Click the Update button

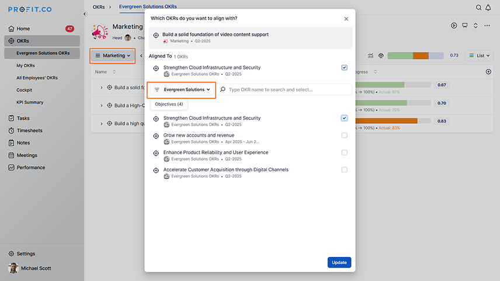(x=339, y=262)
